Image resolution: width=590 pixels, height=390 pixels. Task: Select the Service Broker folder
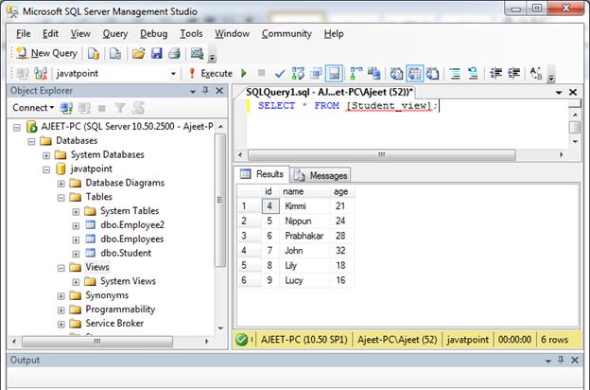click(x=114, y=324)
